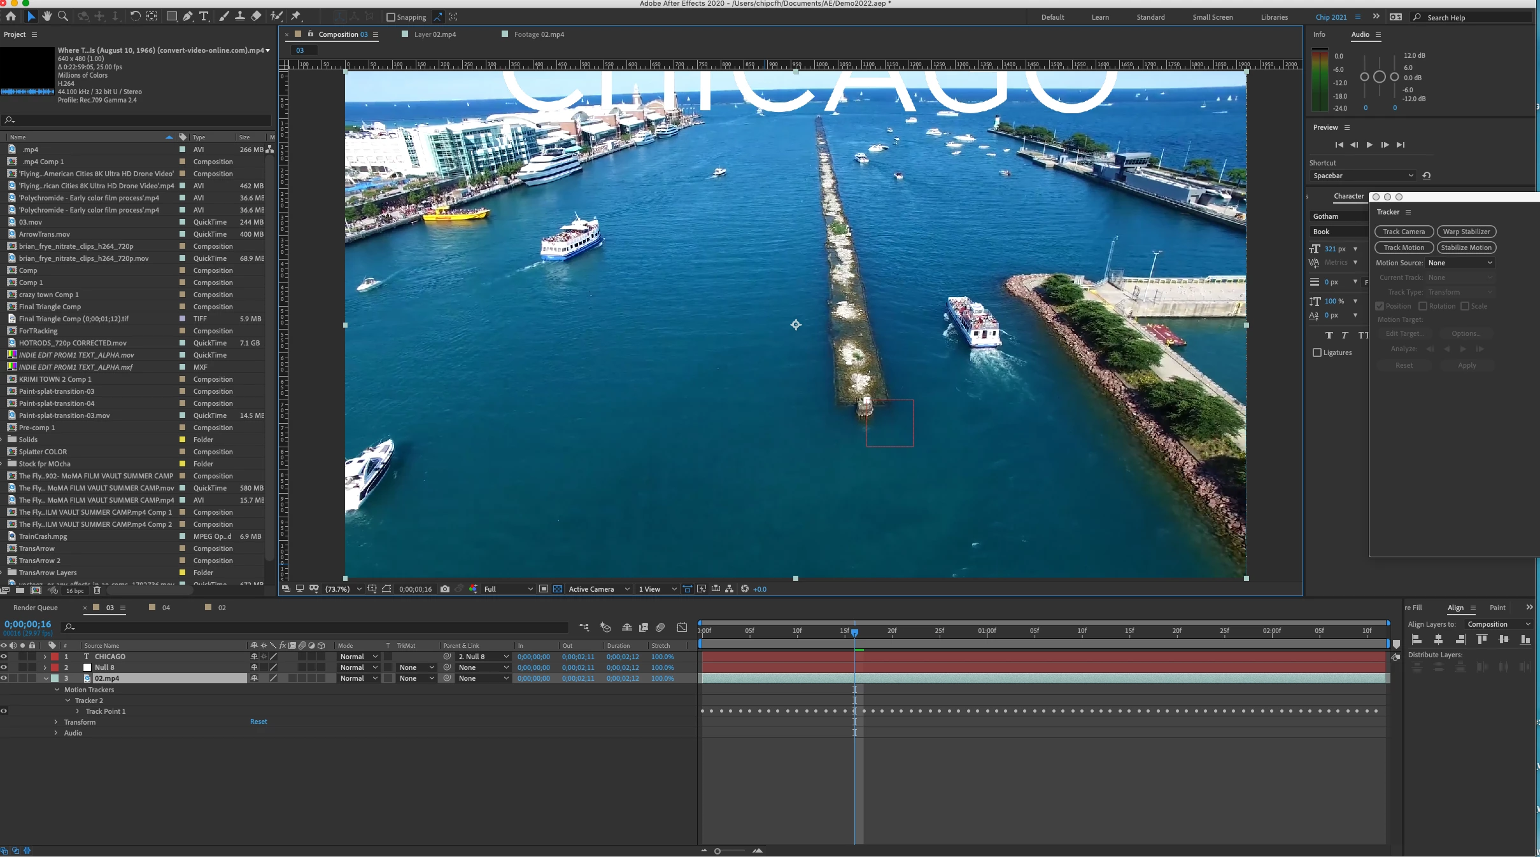This screenshot has width=1540, height=857.
Task: Select the Puppet Pin tool
Action: click(x=296, y=17)
